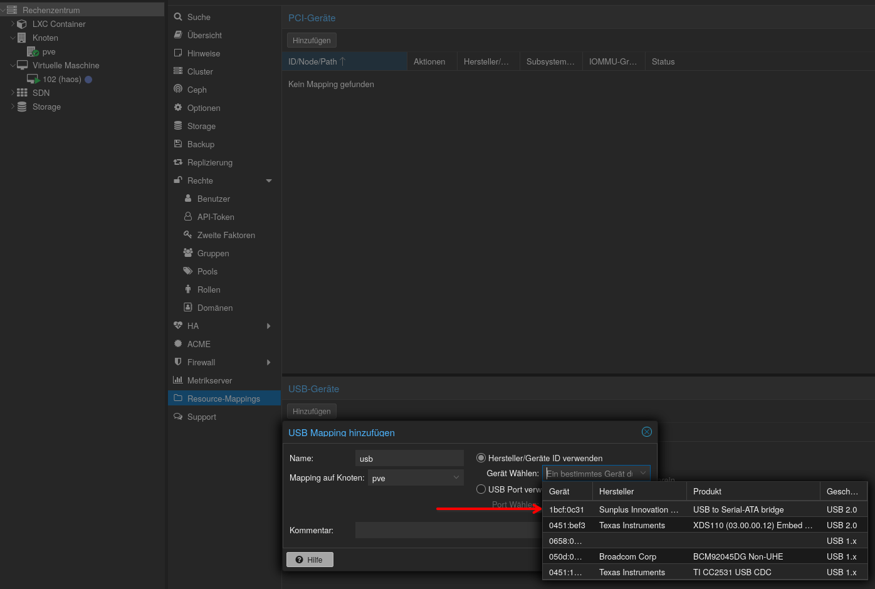Select Broadcom Corp BCM92045DG device row
Viewport: 875px width, 589px height.
pos(705,556)
